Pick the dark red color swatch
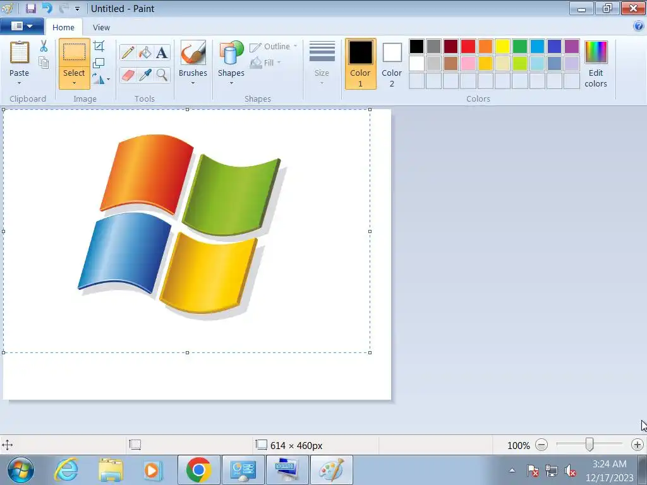 point(451,46)
